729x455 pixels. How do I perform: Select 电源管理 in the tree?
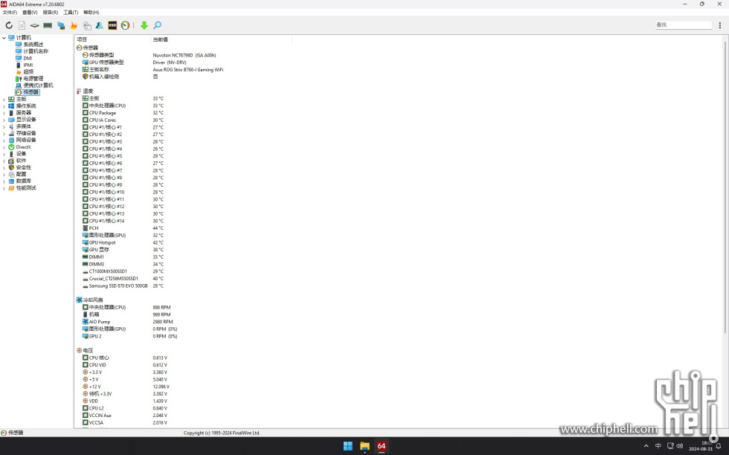pos(33,79)
